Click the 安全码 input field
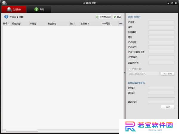 [161, 88]
